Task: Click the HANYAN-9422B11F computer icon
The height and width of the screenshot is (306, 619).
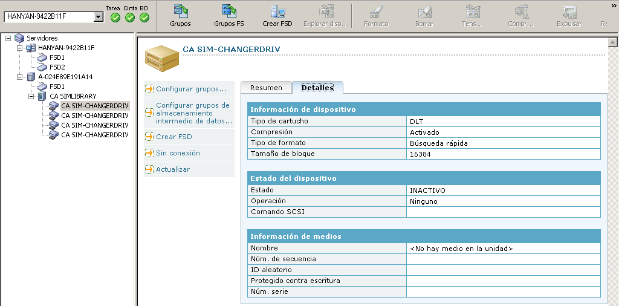Action: tap(31, 48)
